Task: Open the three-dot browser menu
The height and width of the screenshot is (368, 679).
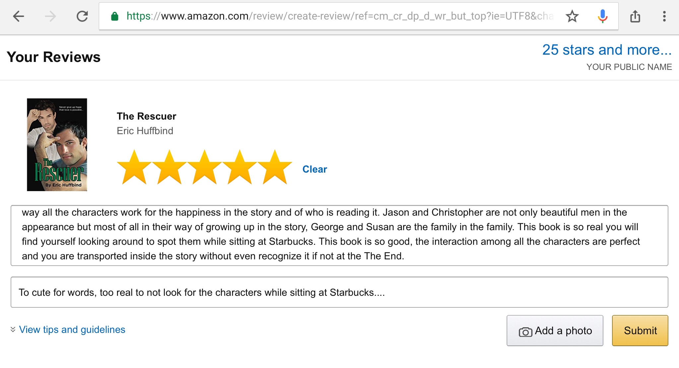Action: point(664,16)
